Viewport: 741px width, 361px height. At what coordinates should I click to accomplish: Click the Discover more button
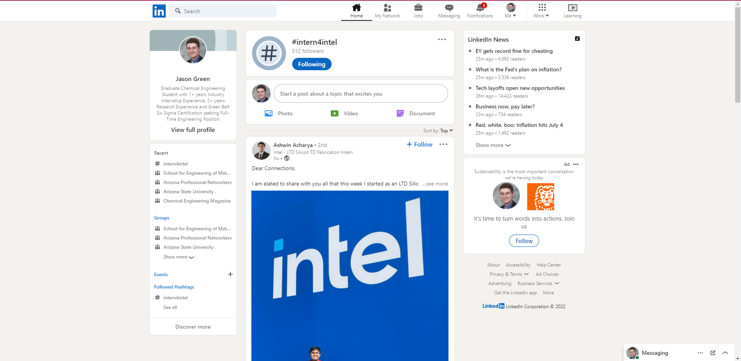(193, 327)
